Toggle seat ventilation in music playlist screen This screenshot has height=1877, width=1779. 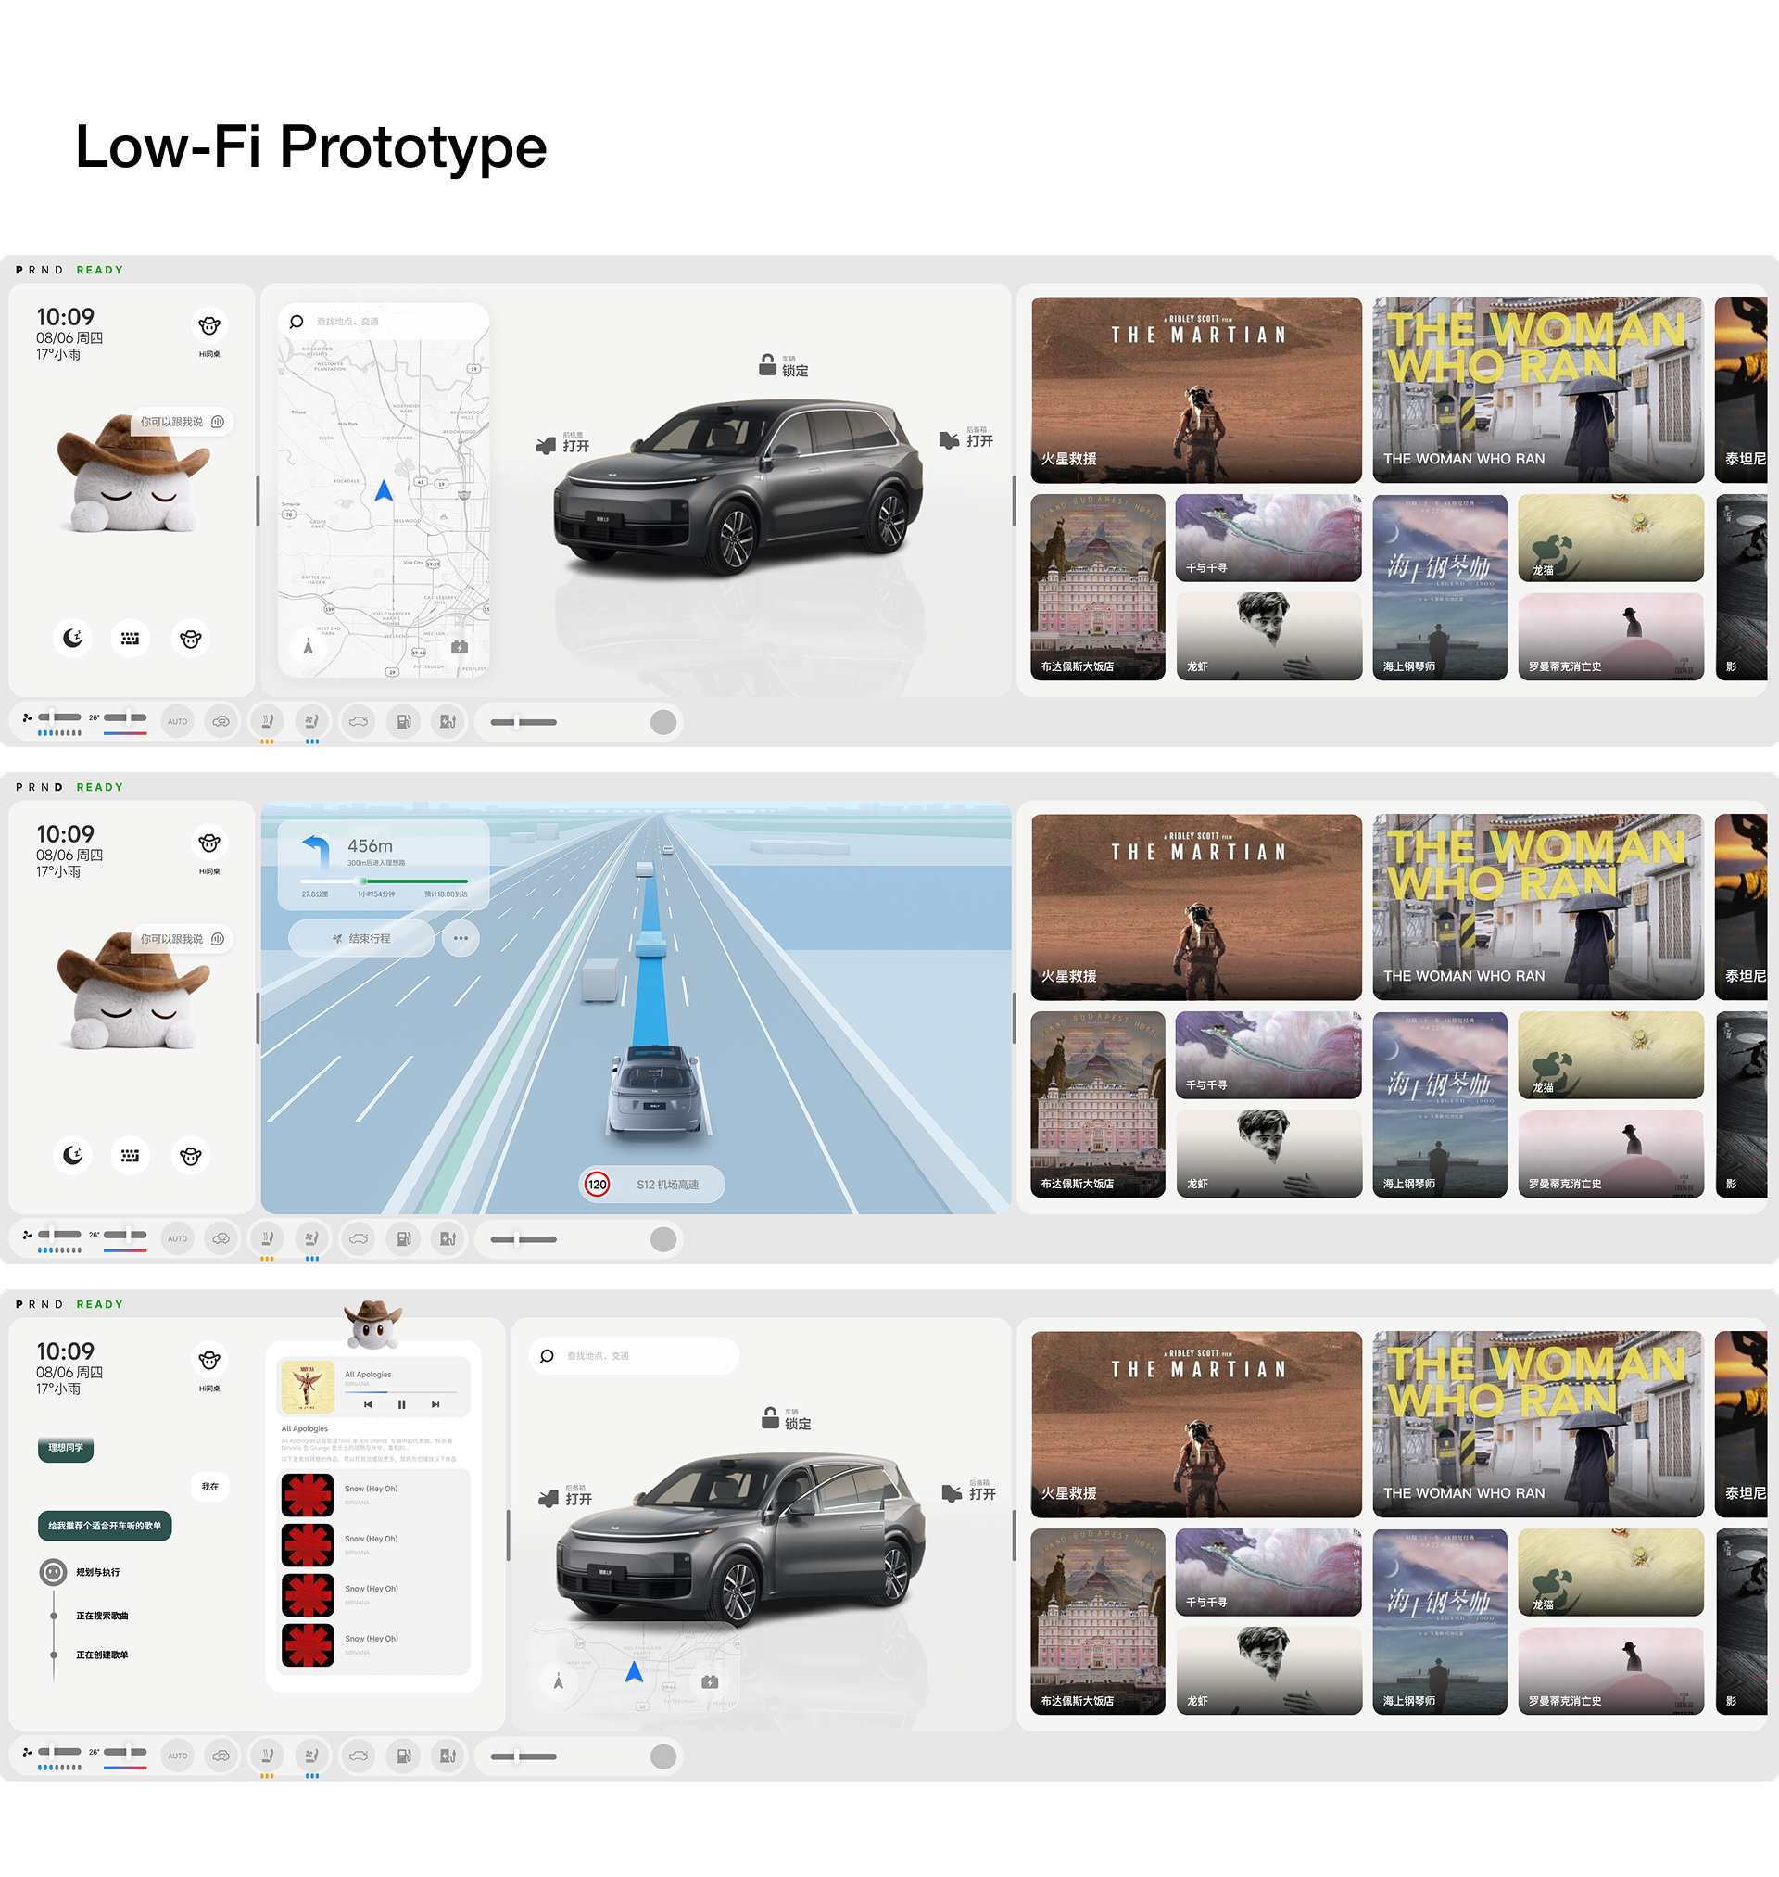coord(311,1755)
